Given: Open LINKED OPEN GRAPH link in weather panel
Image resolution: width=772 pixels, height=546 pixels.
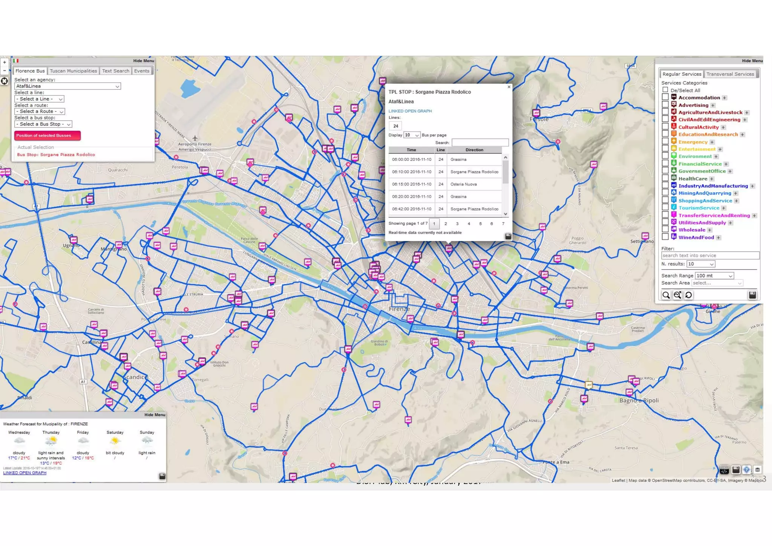Looking at the screenshot, I should [25, 473].
